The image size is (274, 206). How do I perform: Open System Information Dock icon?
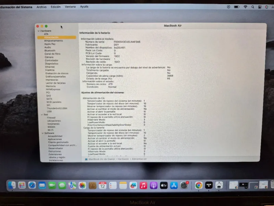coord(219,185)
